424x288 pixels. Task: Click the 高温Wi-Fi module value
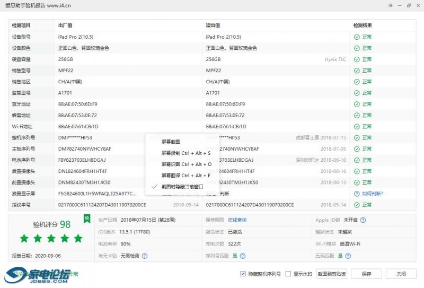pyautogui.click(x=350, y=244)
